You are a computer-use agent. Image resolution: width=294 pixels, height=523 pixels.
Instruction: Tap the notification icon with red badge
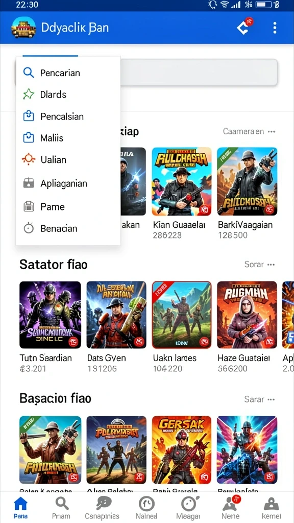(244, 27)
